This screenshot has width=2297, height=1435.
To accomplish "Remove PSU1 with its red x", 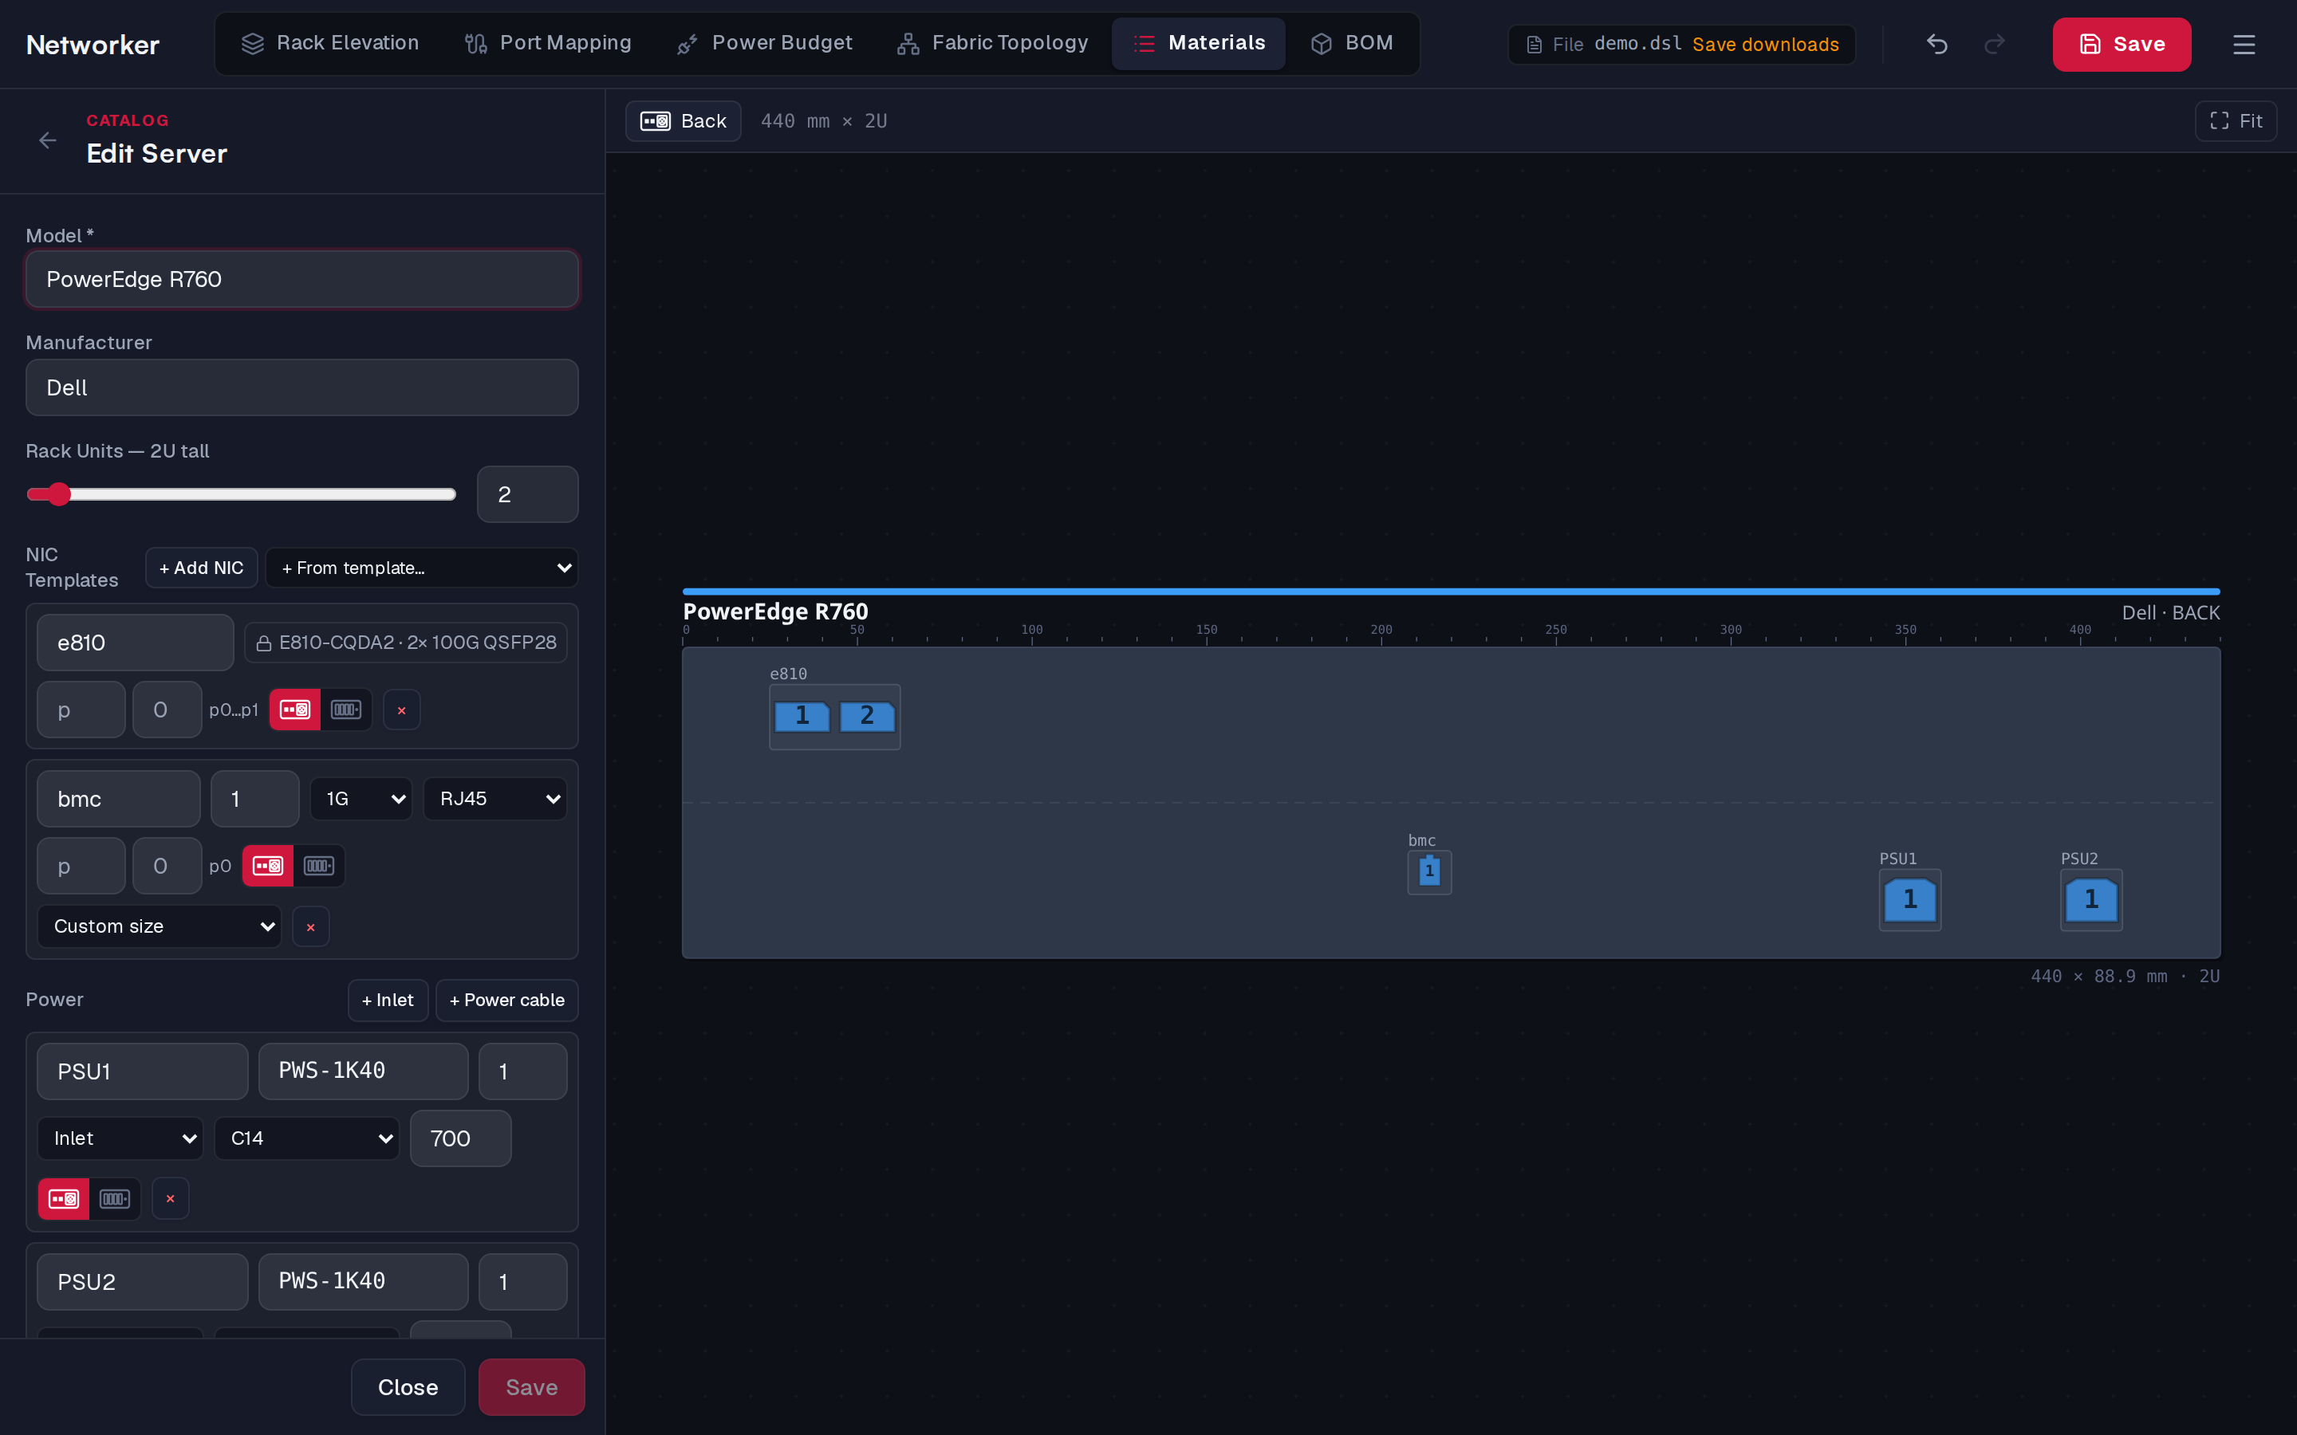I will pyautogui.click(x=170, y=1199).
